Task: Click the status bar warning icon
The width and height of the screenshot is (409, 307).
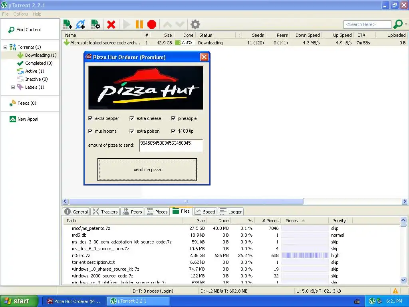Action: point(395,291)
